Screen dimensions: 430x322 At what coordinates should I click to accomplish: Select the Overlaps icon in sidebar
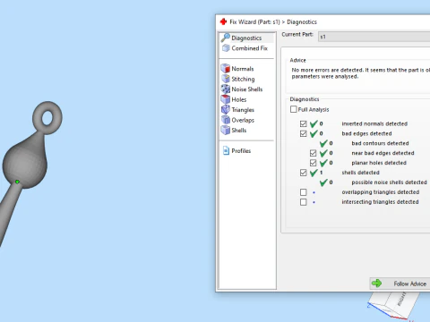(x=226, y=120)
